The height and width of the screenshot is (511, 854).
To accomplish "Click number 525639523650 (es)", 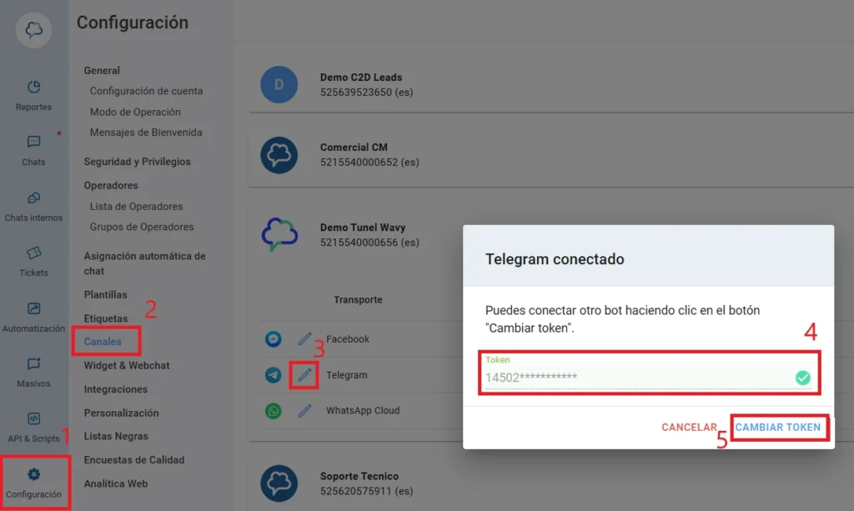I will [367, 93].
